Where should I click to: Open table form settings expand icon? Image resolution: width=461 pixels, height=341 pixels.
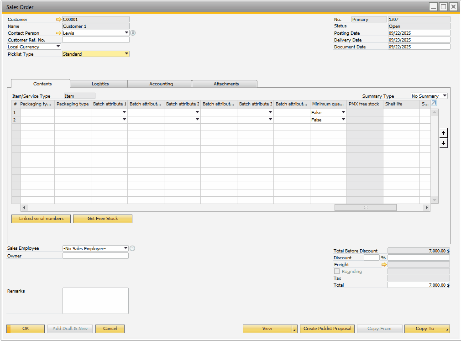pos(434,103)
